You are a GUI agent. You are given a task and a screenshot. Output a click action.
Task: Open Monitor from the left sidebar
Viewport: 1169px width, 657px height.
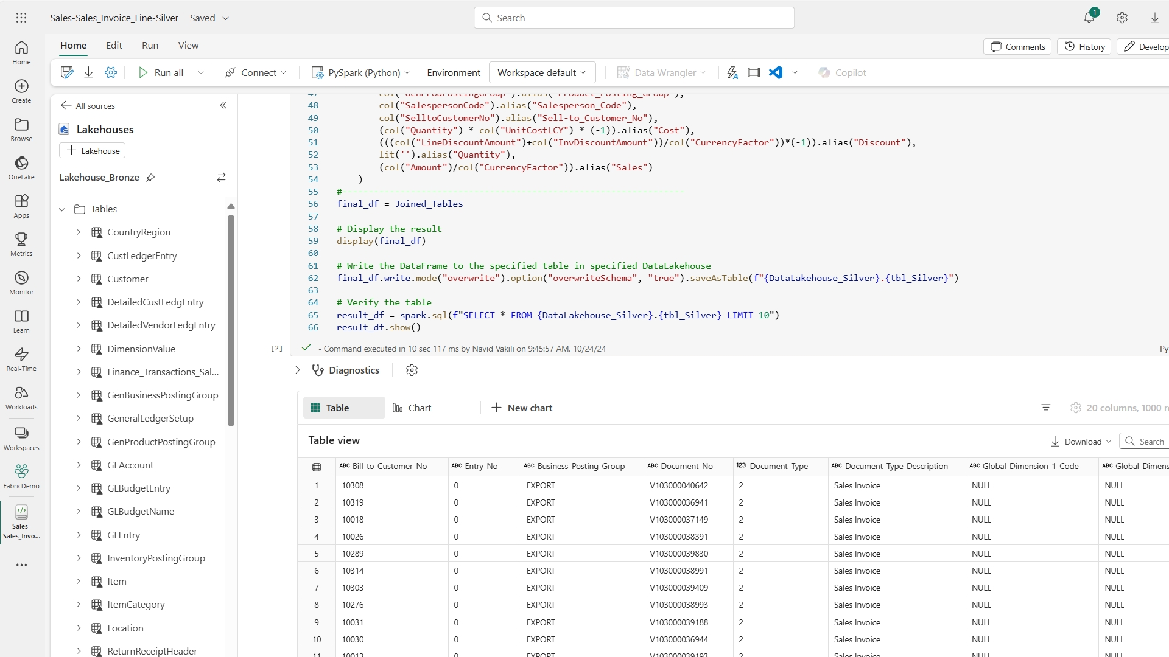21,282
